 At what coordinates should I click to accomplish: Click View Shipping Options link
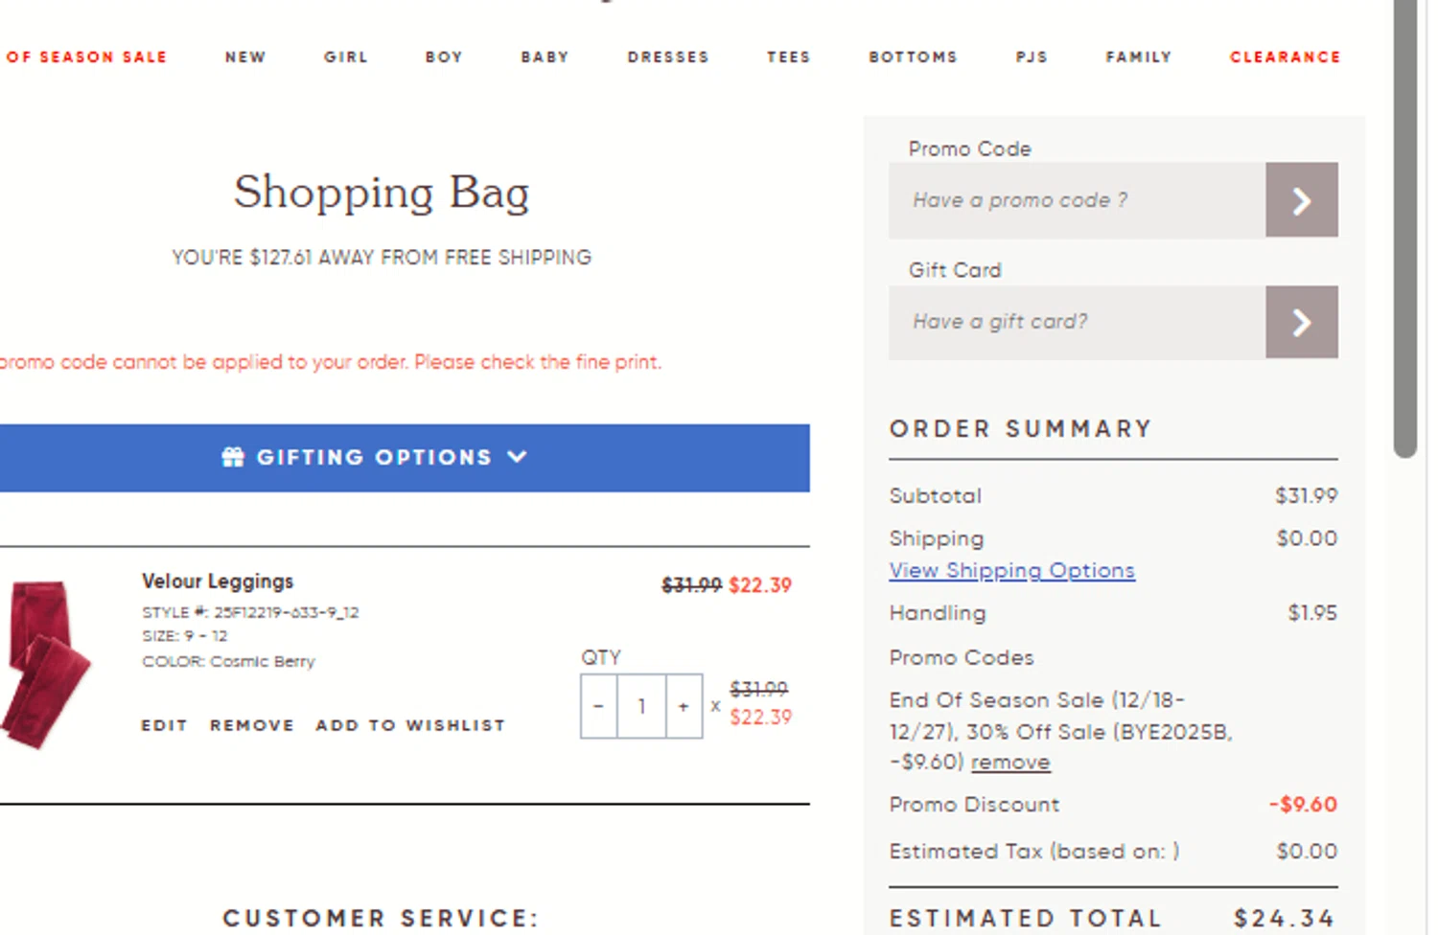point(1011,571)
